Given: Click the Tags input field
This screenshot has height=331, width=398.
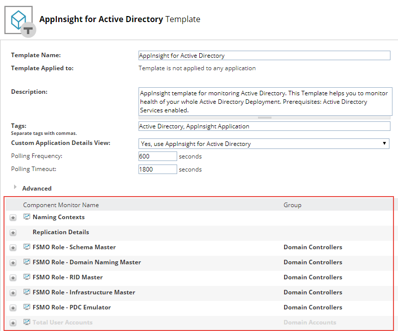Looking at the screenshot, I should tap(264, 126).
